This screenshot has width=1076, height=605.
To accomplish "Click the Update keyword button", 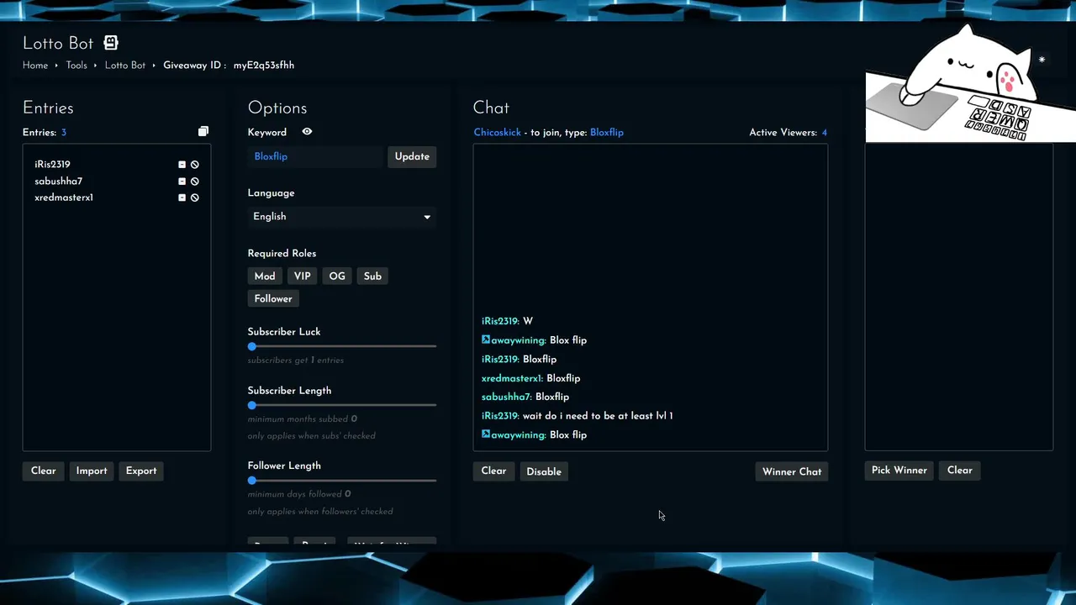I will (x=412, y=157).
